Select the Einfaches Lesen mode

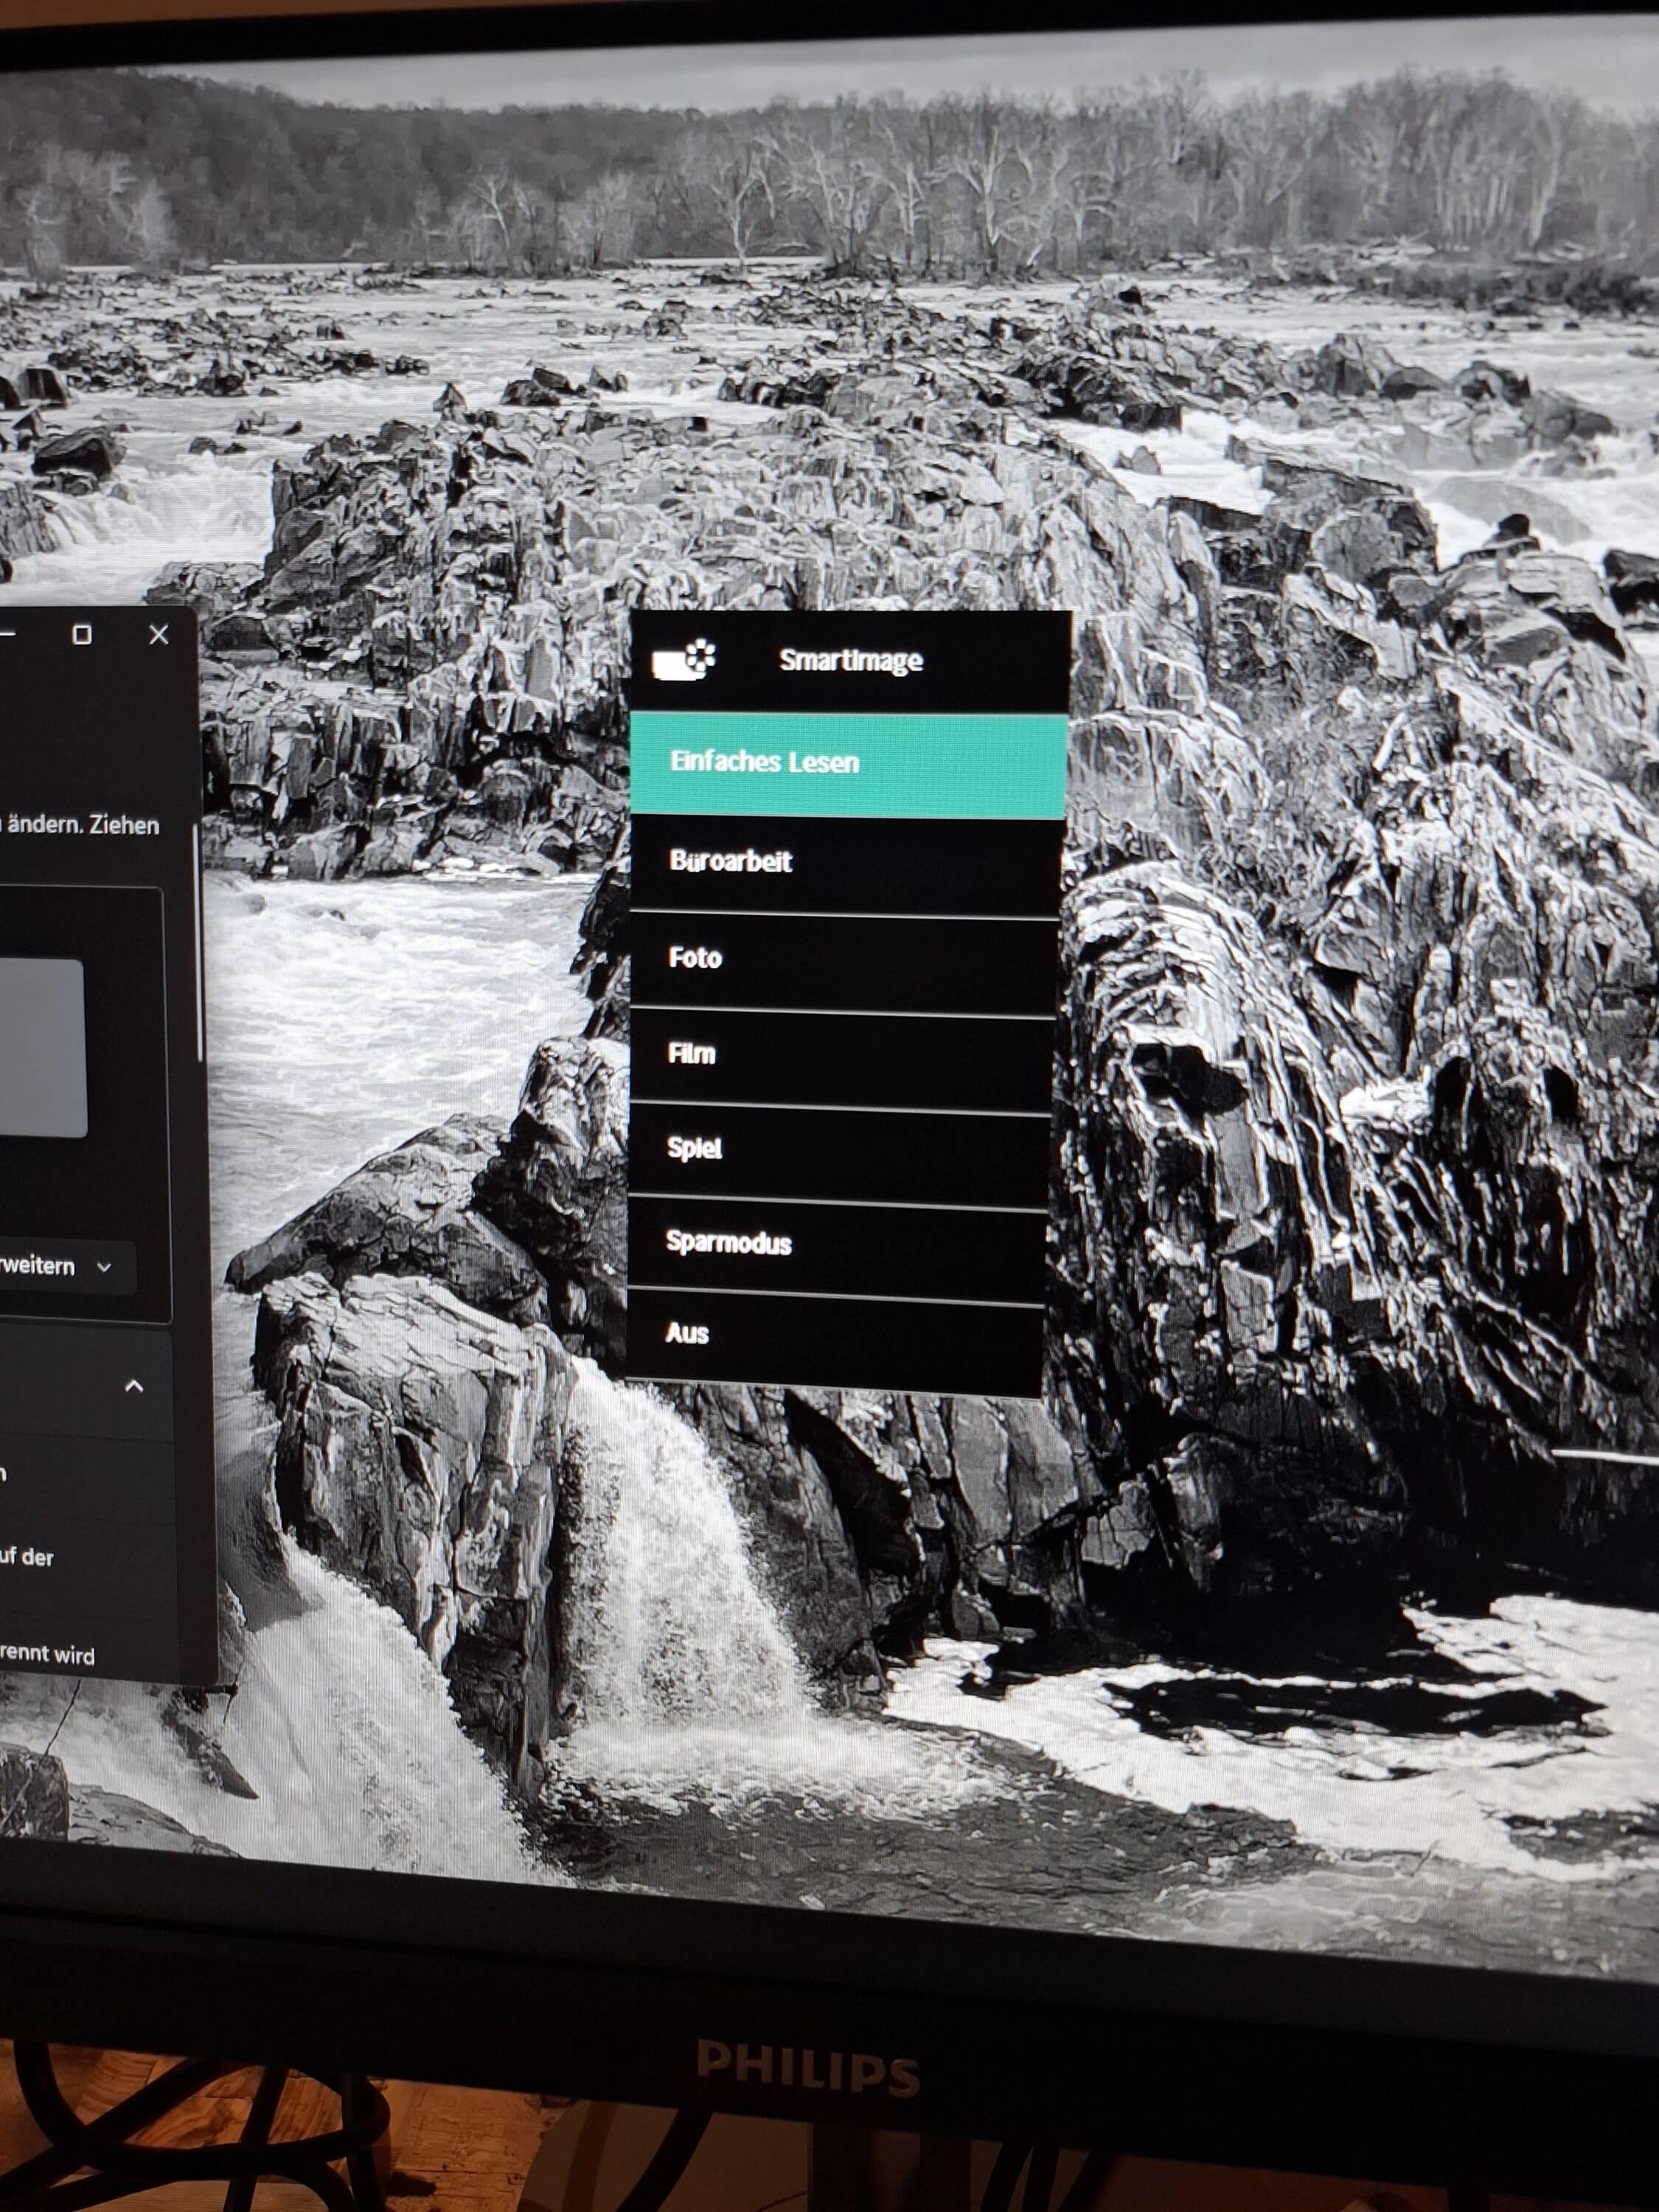point(764,762)
